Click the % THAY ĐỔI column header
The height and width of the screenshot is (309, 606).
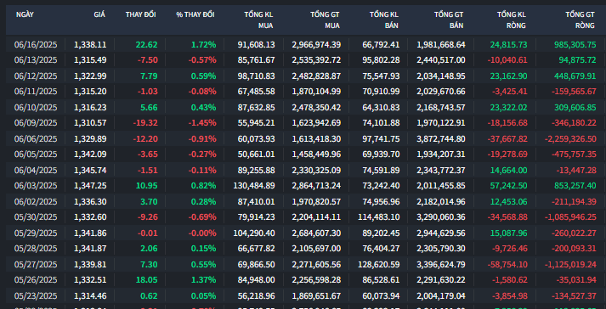coord(195,14)
